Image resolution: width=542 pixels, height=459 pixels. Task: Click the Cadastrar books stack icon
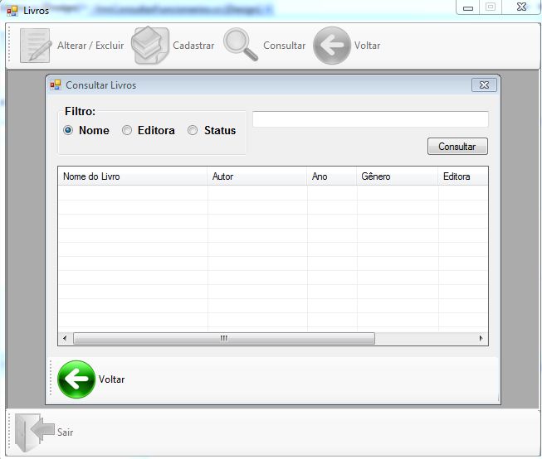[x=150, y=46]
